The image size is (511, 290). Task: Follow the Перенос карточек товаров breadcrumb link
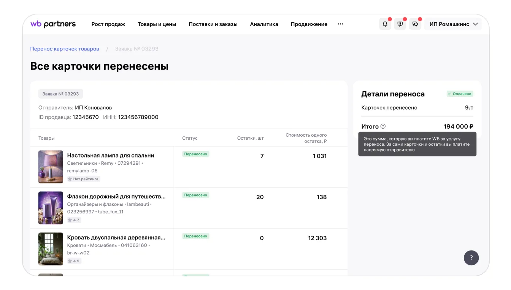(x=65, y=49)
